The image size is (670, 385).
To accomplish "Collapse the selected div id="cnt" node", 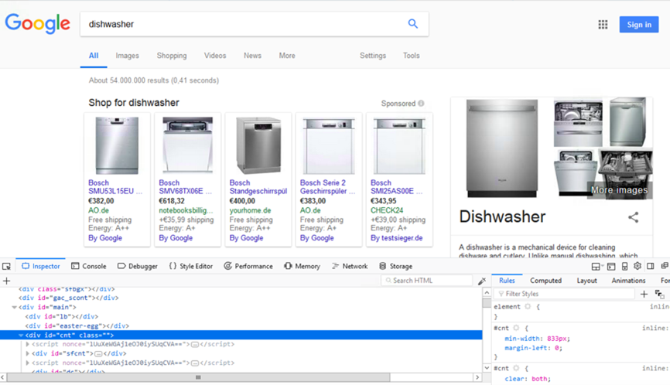I will (21, 336).
